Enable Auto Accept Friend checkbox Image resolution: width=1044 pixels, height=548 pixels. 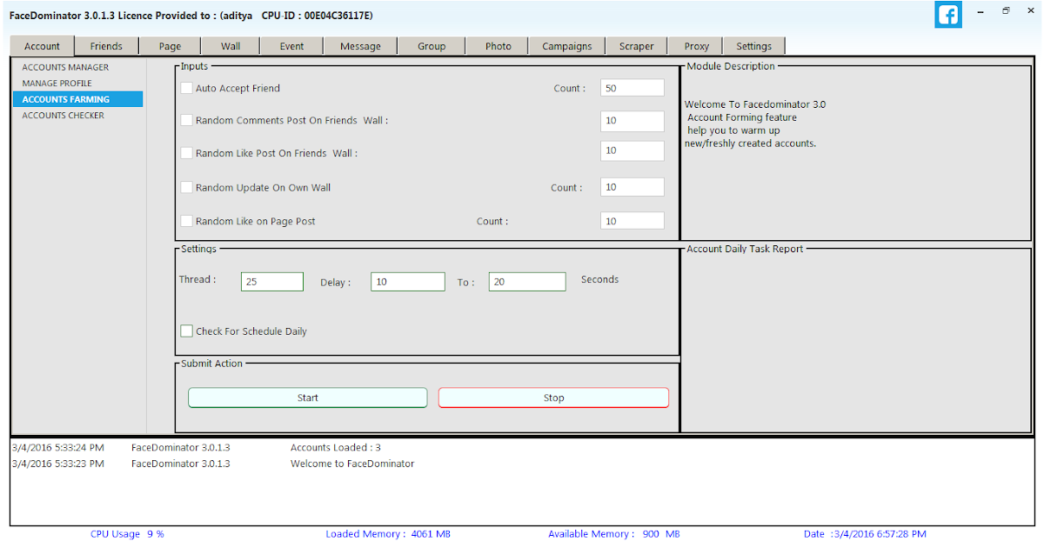tap(186, 88)
